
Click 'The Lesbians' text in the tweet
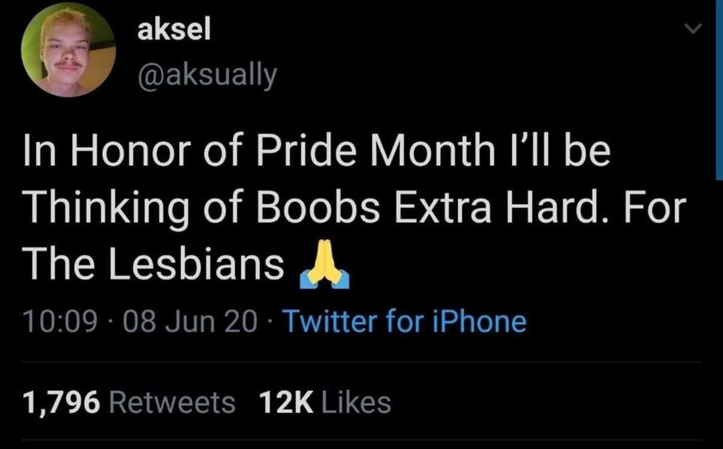point(153,264)
